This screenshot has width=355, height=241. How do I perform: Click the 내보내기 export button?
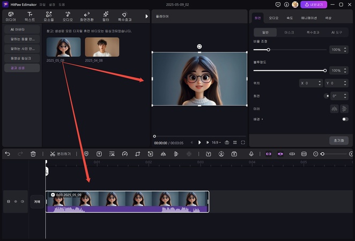coord(314,4)
